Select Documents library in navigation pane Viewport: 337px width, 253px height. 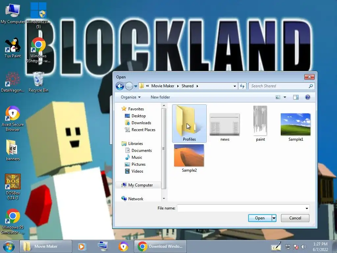click(139, 150)
